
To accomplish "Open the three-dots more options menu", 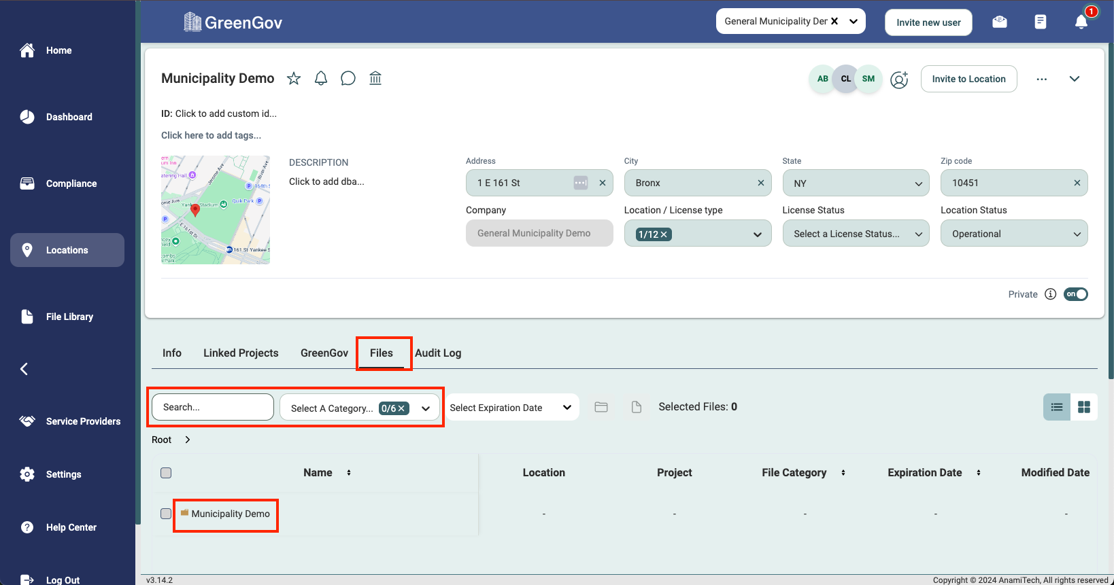I will tap(1041, 79).
